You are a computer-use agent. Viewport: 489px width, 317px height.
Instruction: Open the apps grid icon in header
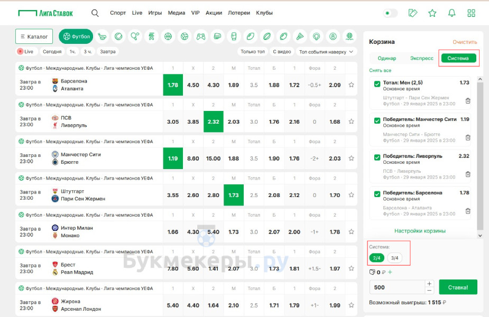click(471, 13)
